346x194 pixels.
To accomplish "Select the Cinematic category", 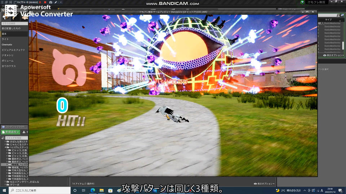I will [7, 45].
